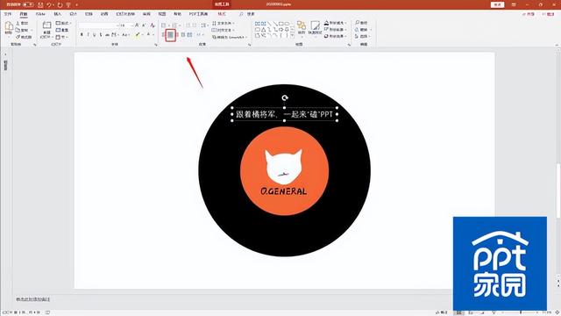The width and height of the screenshot is (561, 316).
Task: Toggle Bold formatting
Action: coord(82,35)
